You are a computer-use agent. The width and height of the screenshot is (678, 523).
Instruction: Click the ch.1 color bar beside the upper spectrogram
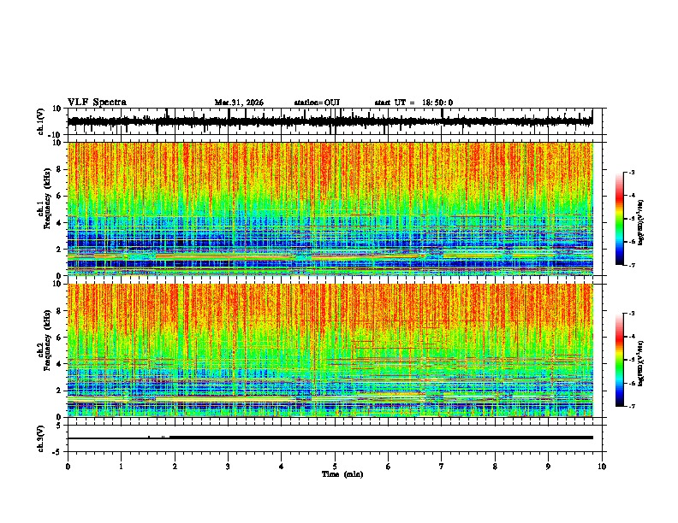[619, 219]
